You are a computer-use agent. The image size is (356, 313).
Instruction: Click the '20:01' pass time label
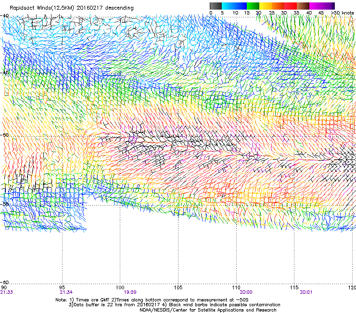[306, 292]
